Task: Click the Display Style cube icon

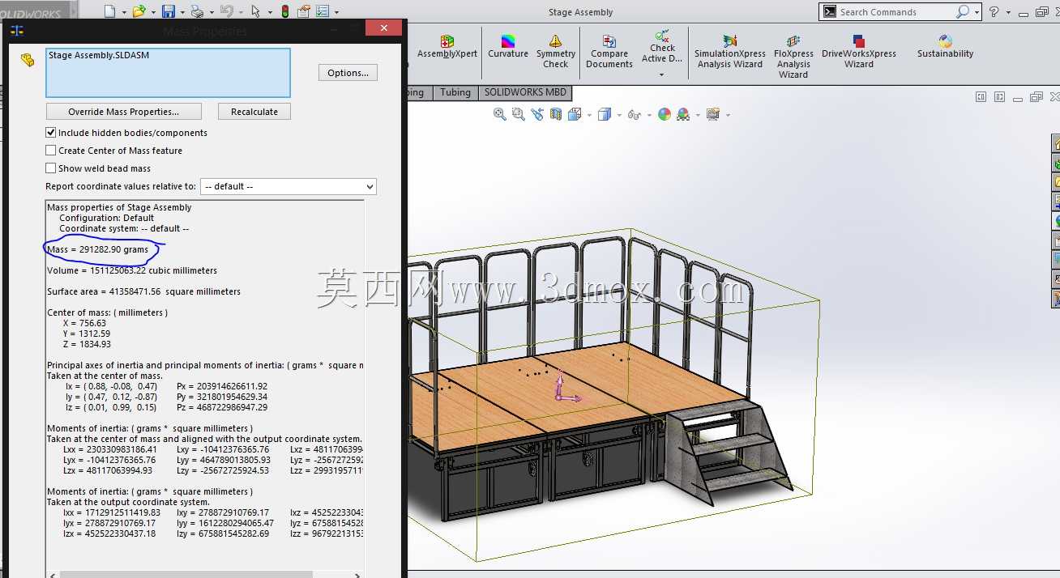Action: [604, 114]
